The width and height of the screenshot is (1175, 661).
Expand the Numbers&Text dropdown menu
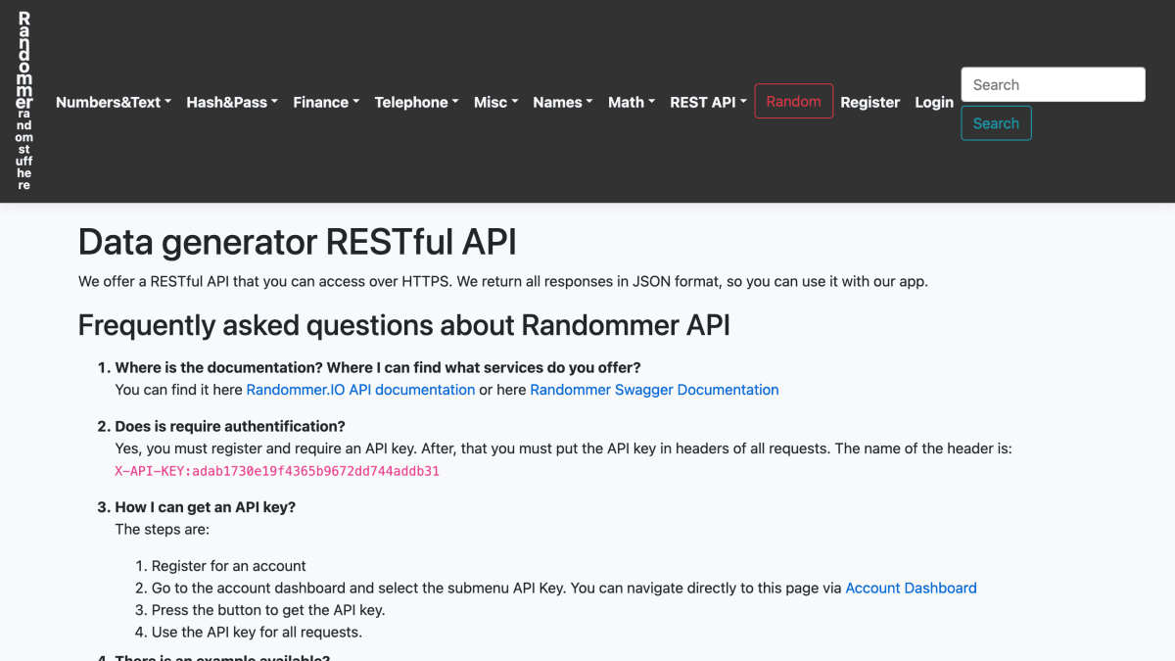(x=114, y=102)
